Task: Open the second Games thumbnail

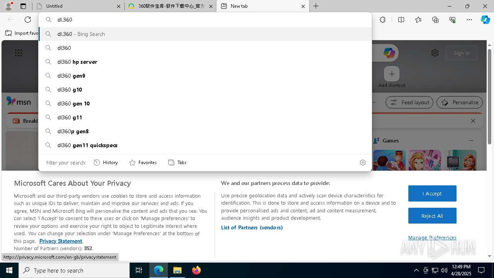Action: tap(425, 160)
